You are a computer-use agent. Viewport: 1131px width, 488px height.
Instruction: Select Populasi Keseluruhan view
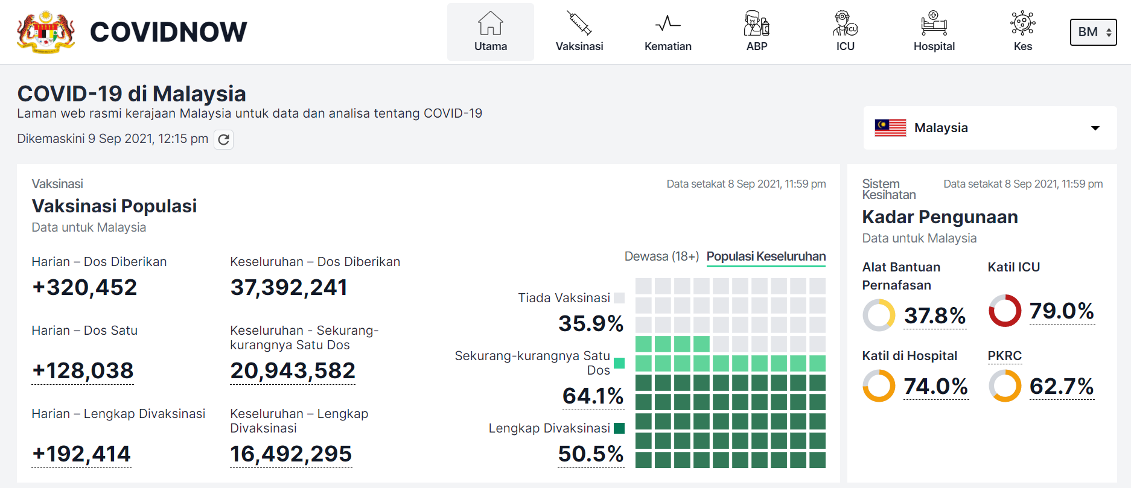[x=766, y=256]
